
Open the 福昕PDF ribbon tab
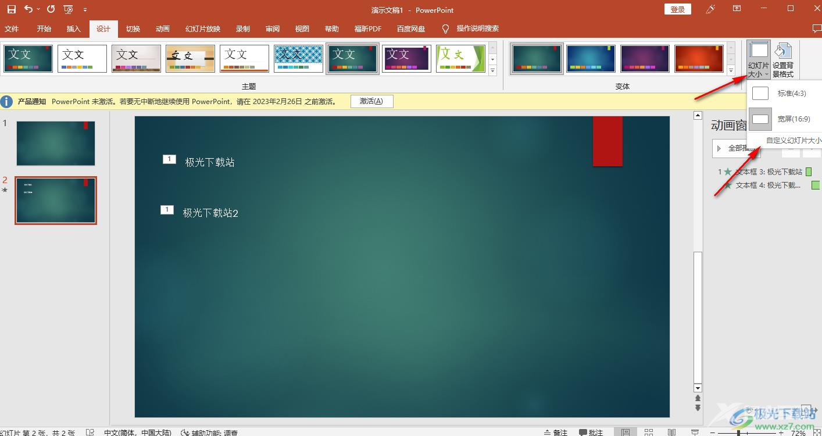(368, 28)
